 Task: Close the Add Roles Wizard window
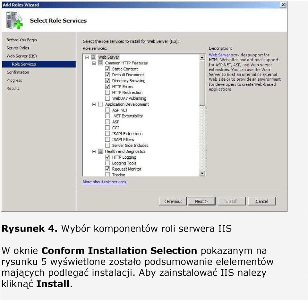[x=283, y=5]
